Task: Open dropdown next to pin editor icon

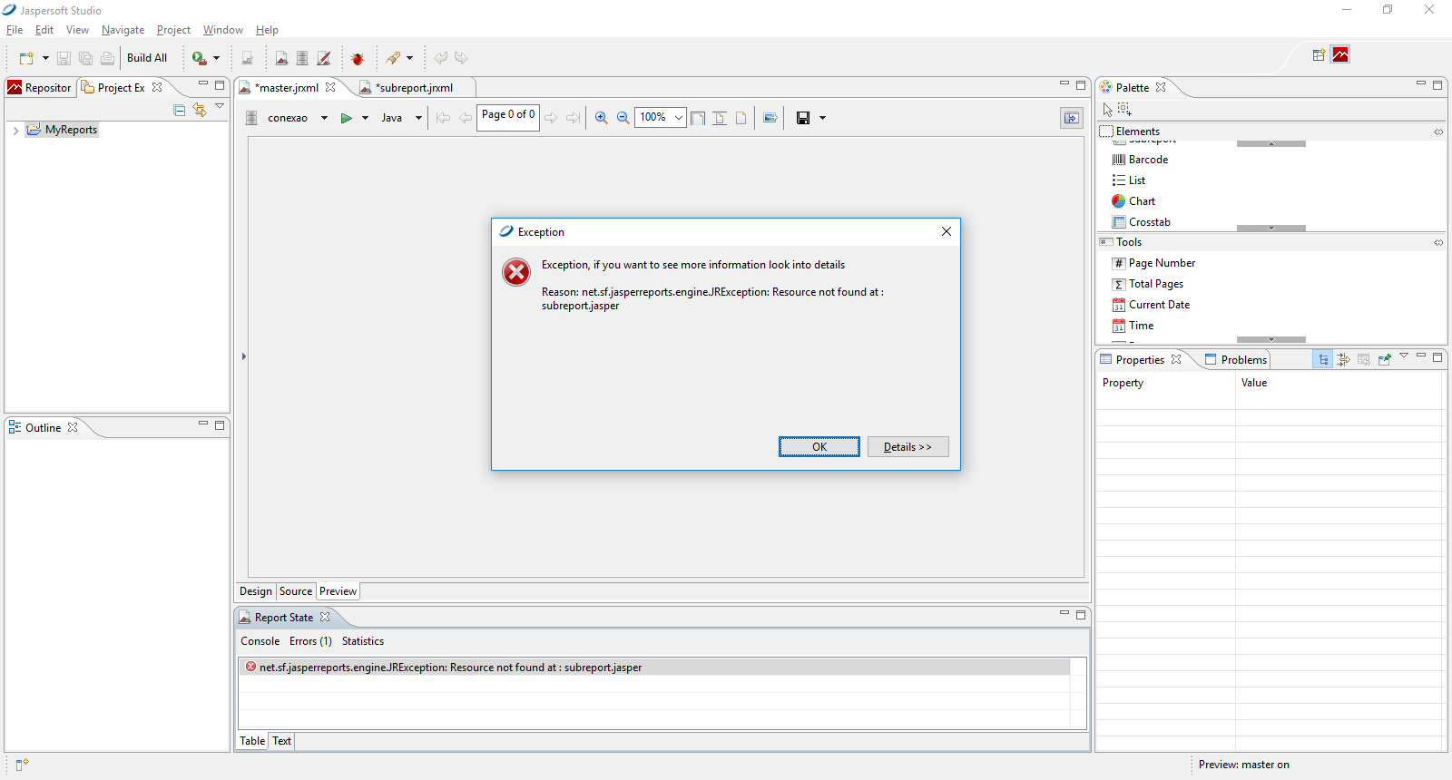Action: [409, 58]
